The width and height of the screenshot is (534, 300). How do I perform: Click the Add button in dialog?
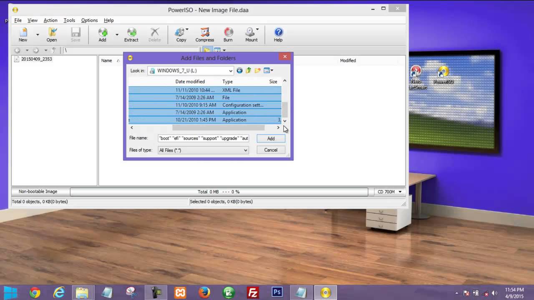(x=271, y=138)
